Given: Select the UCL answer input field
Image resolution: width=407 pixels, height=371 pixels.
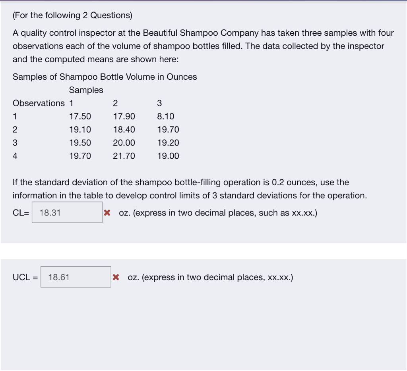Looking at the screenshot, I should (x=76, y=277).
